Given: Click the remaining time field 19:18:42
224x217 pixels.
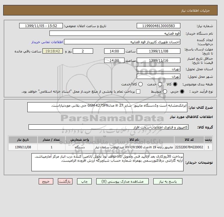Looking at the screenshot, I should [x=53, y=51].
